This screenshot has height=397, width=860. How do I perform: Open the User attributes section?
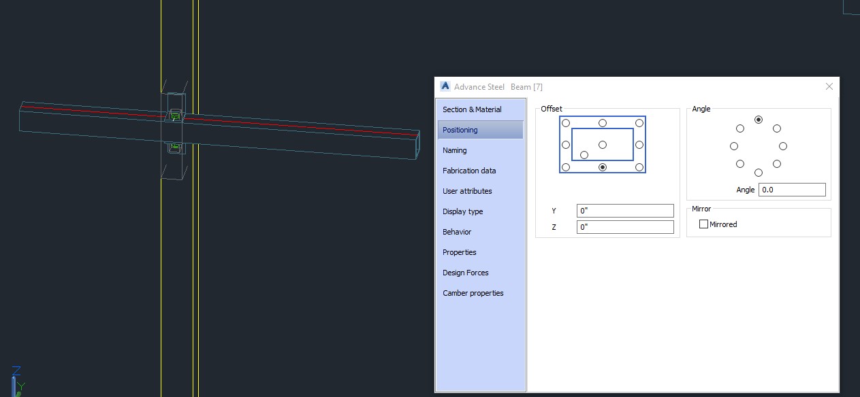click(x=467, y=191)
